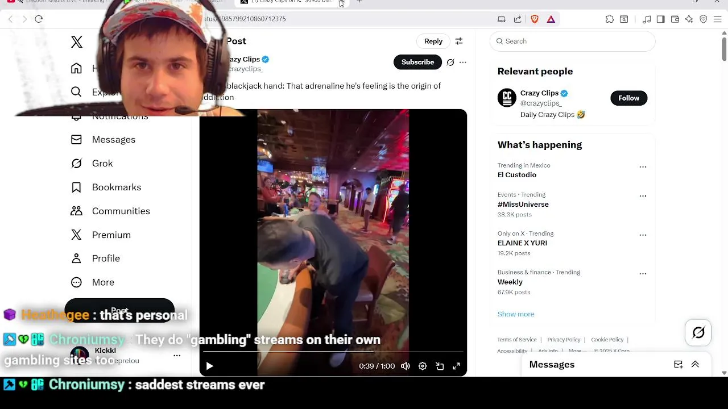
Task: Open Cookie Policy link
Action: click(607, 340)
